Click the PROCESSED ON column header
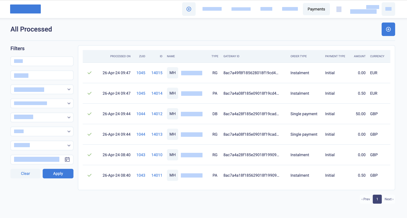 120,56
